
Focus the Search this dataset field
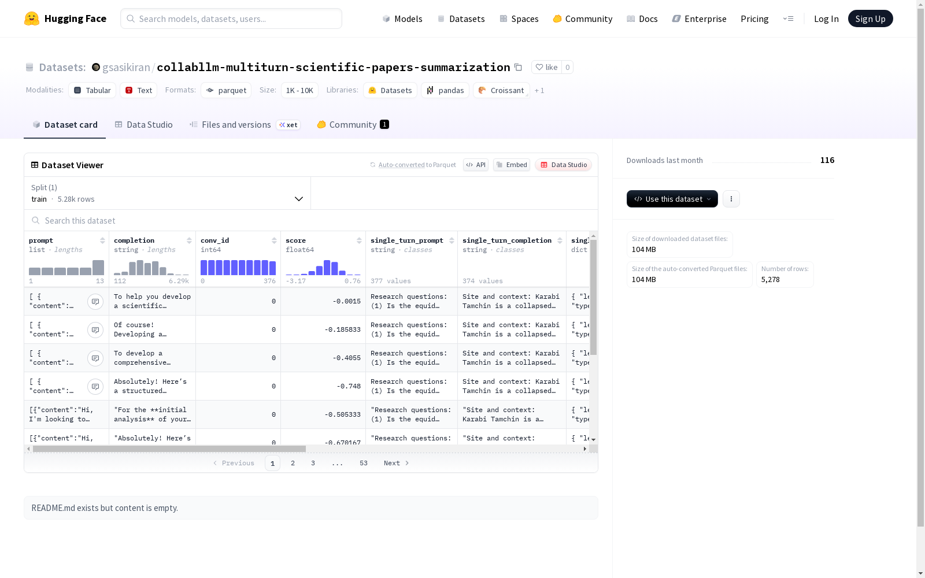(x=311, y=221)
